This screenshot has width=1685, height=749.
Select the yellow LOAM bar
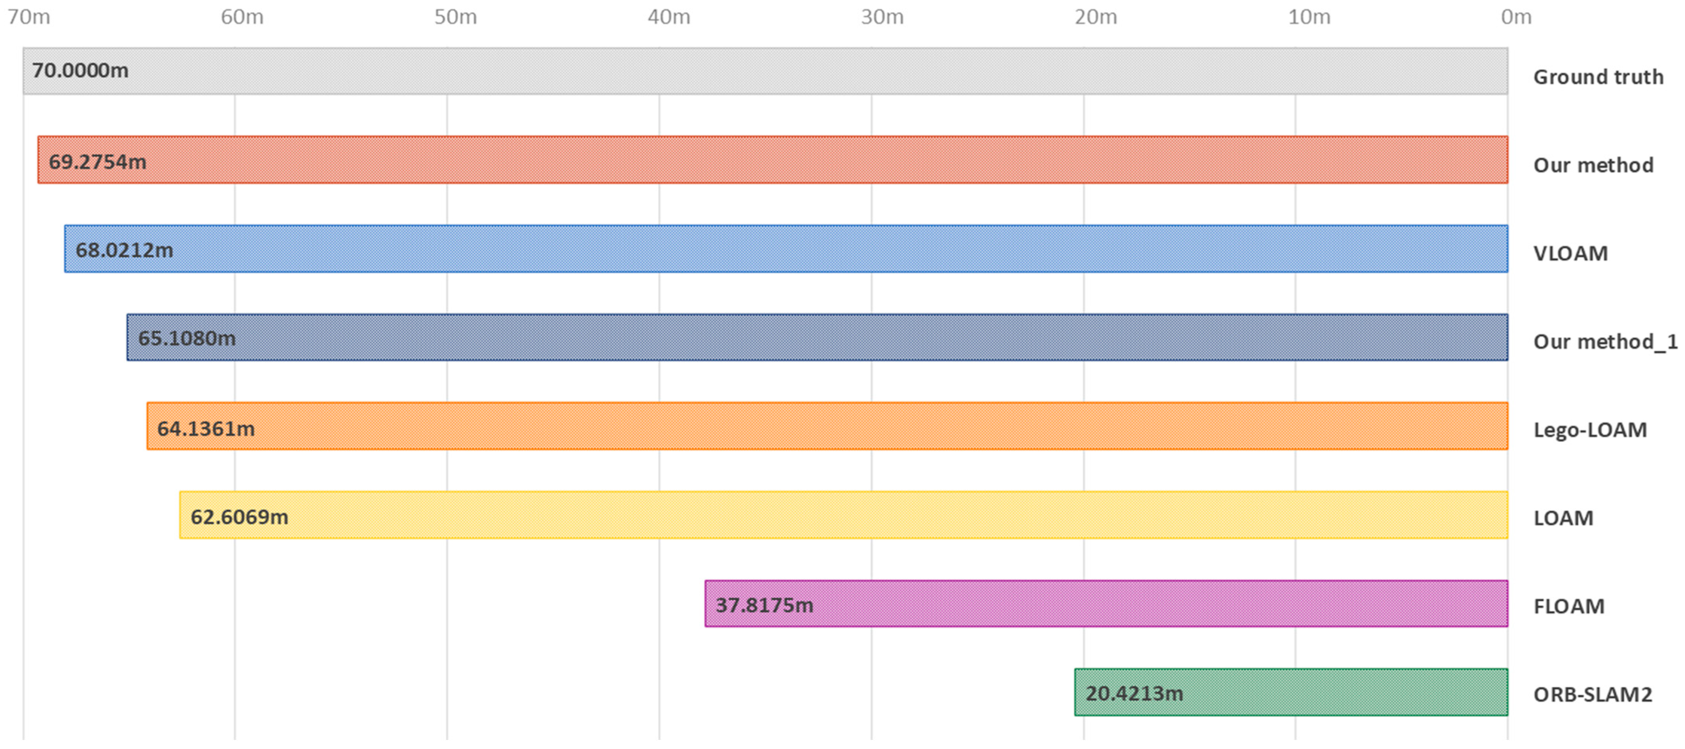click(844, 515)
